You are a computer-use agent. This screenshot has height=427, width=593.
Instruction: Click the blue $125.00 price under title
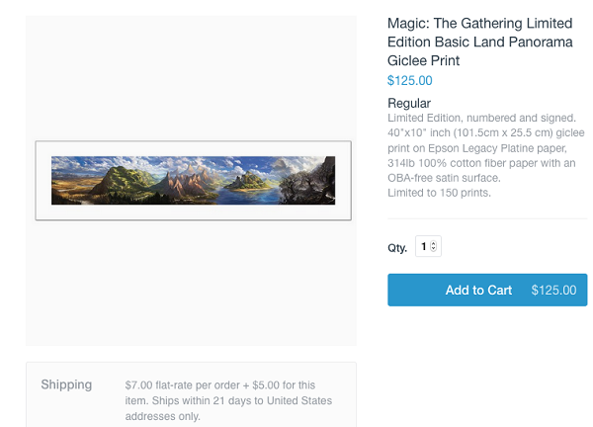(409, 81)
